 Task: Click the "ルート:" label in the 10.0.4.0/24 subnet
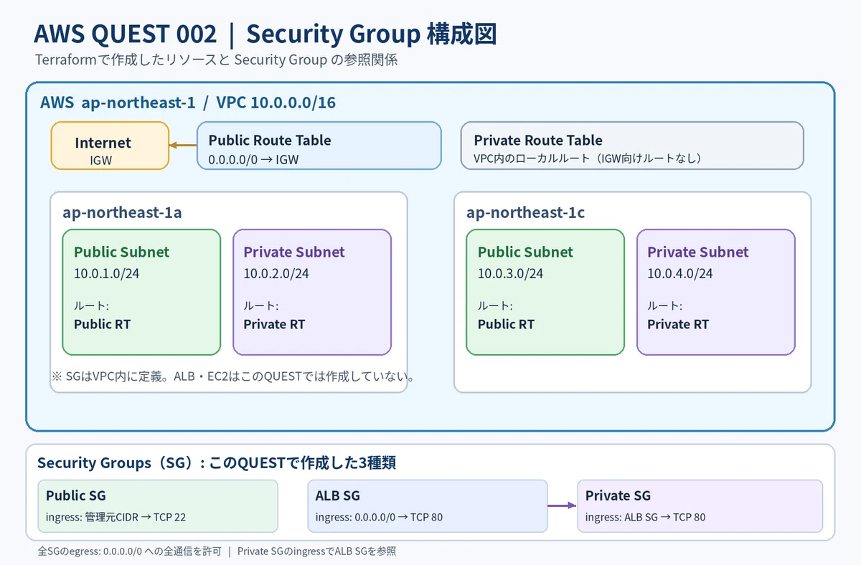(x=664, y=305)
